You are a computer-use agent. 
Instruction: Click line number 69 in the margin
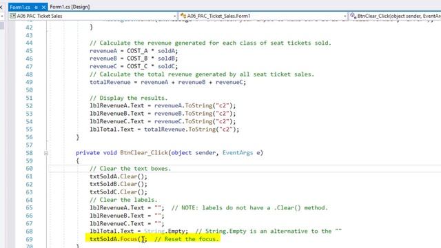(29, 239)
